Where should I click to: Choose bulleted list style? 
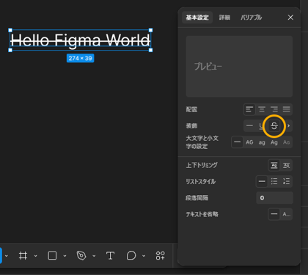tap(274, 181)
